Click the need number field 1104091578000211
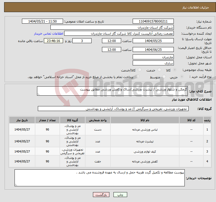Viewport: 216px width, 202px height. tap(153, 21)
